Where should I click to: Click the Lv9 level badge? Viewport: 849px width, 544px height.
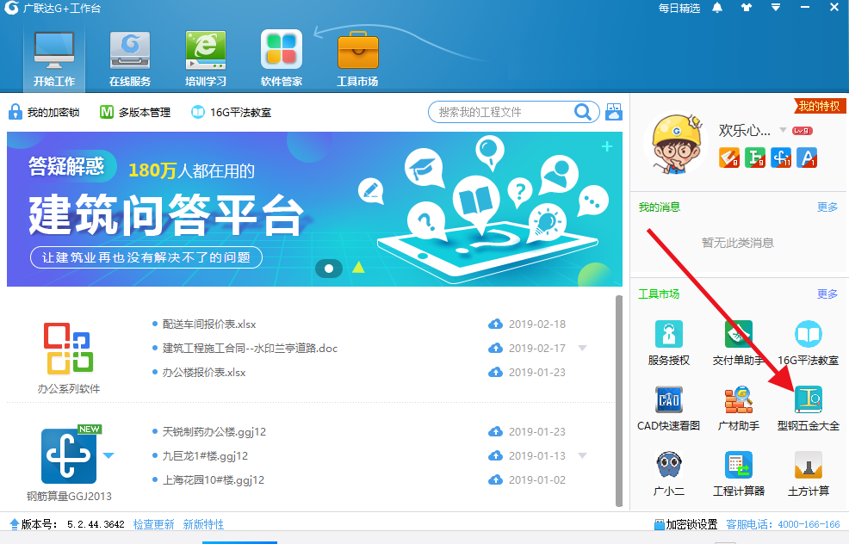[802, 131]
